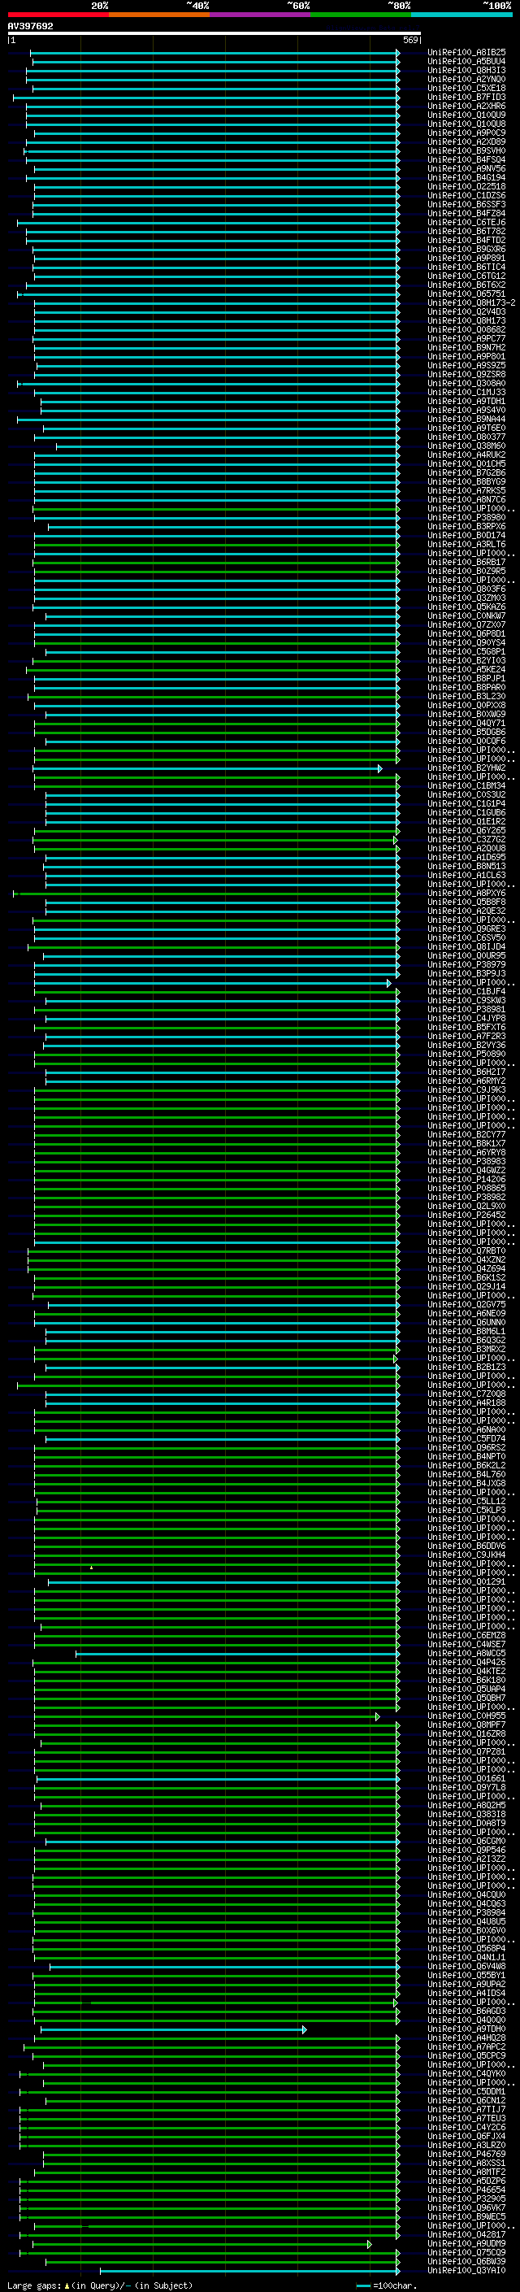Select label UniRef100_Q2GV75
520x2292 pixels.
click(466, 1304)
